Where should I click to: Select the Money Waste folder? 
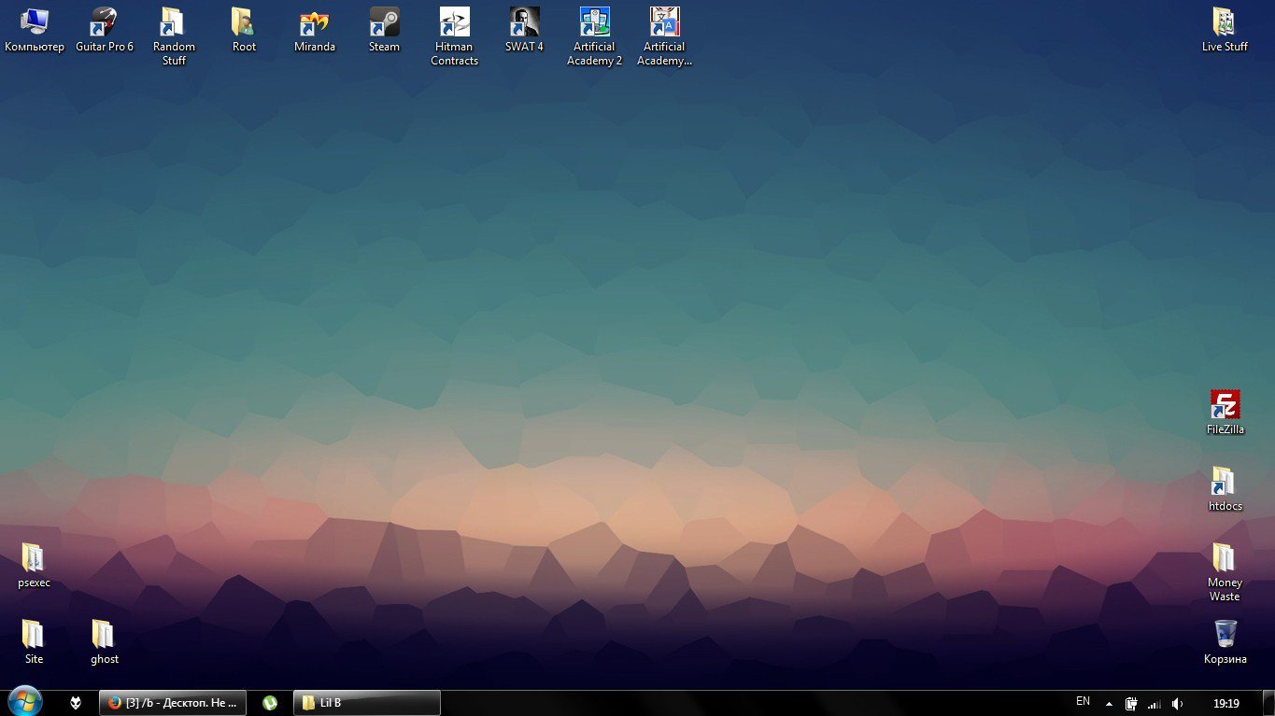(1225, 572)
